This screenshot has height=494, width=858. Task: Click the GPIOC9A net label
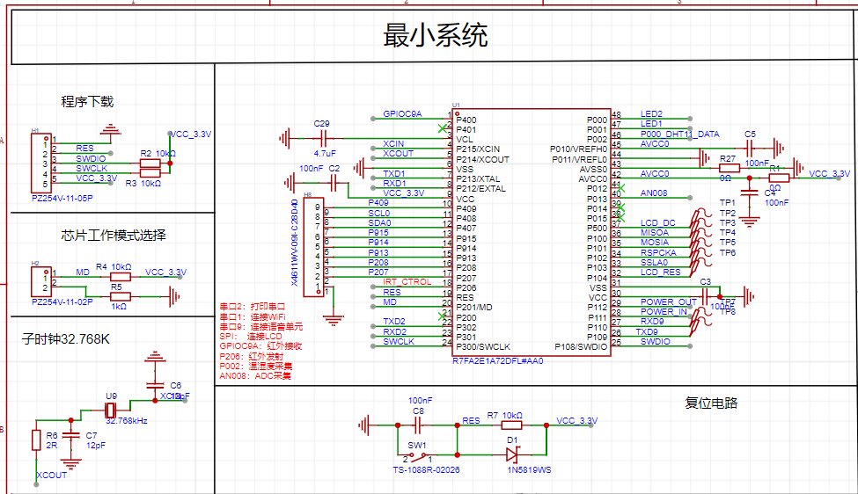402,113
